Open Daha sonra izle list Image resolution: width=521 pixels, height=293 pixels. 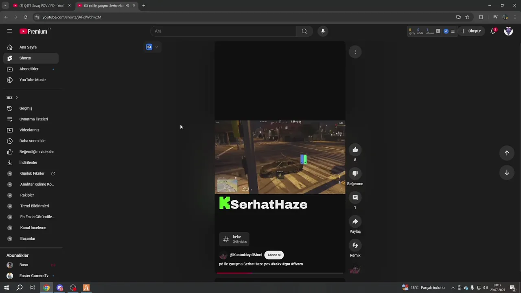31,141
